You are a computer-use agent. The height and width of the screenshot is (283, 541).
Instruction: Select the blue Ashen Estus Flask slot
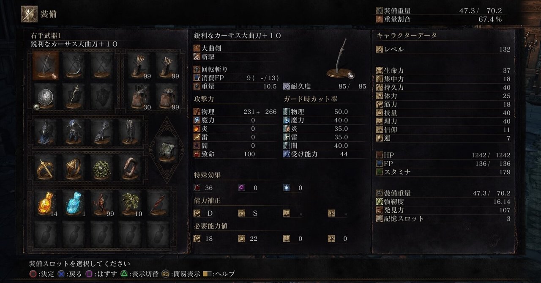(74, 204)
